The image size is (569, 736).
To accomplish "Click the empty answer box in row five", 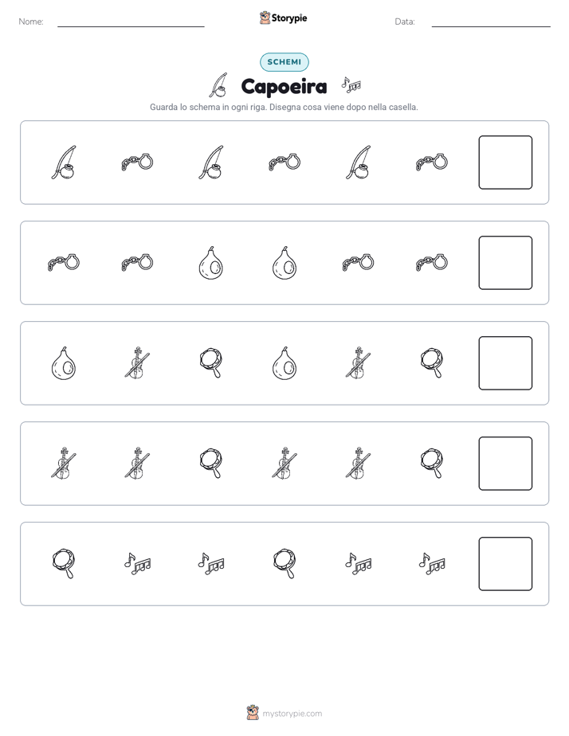I will 505,564.
